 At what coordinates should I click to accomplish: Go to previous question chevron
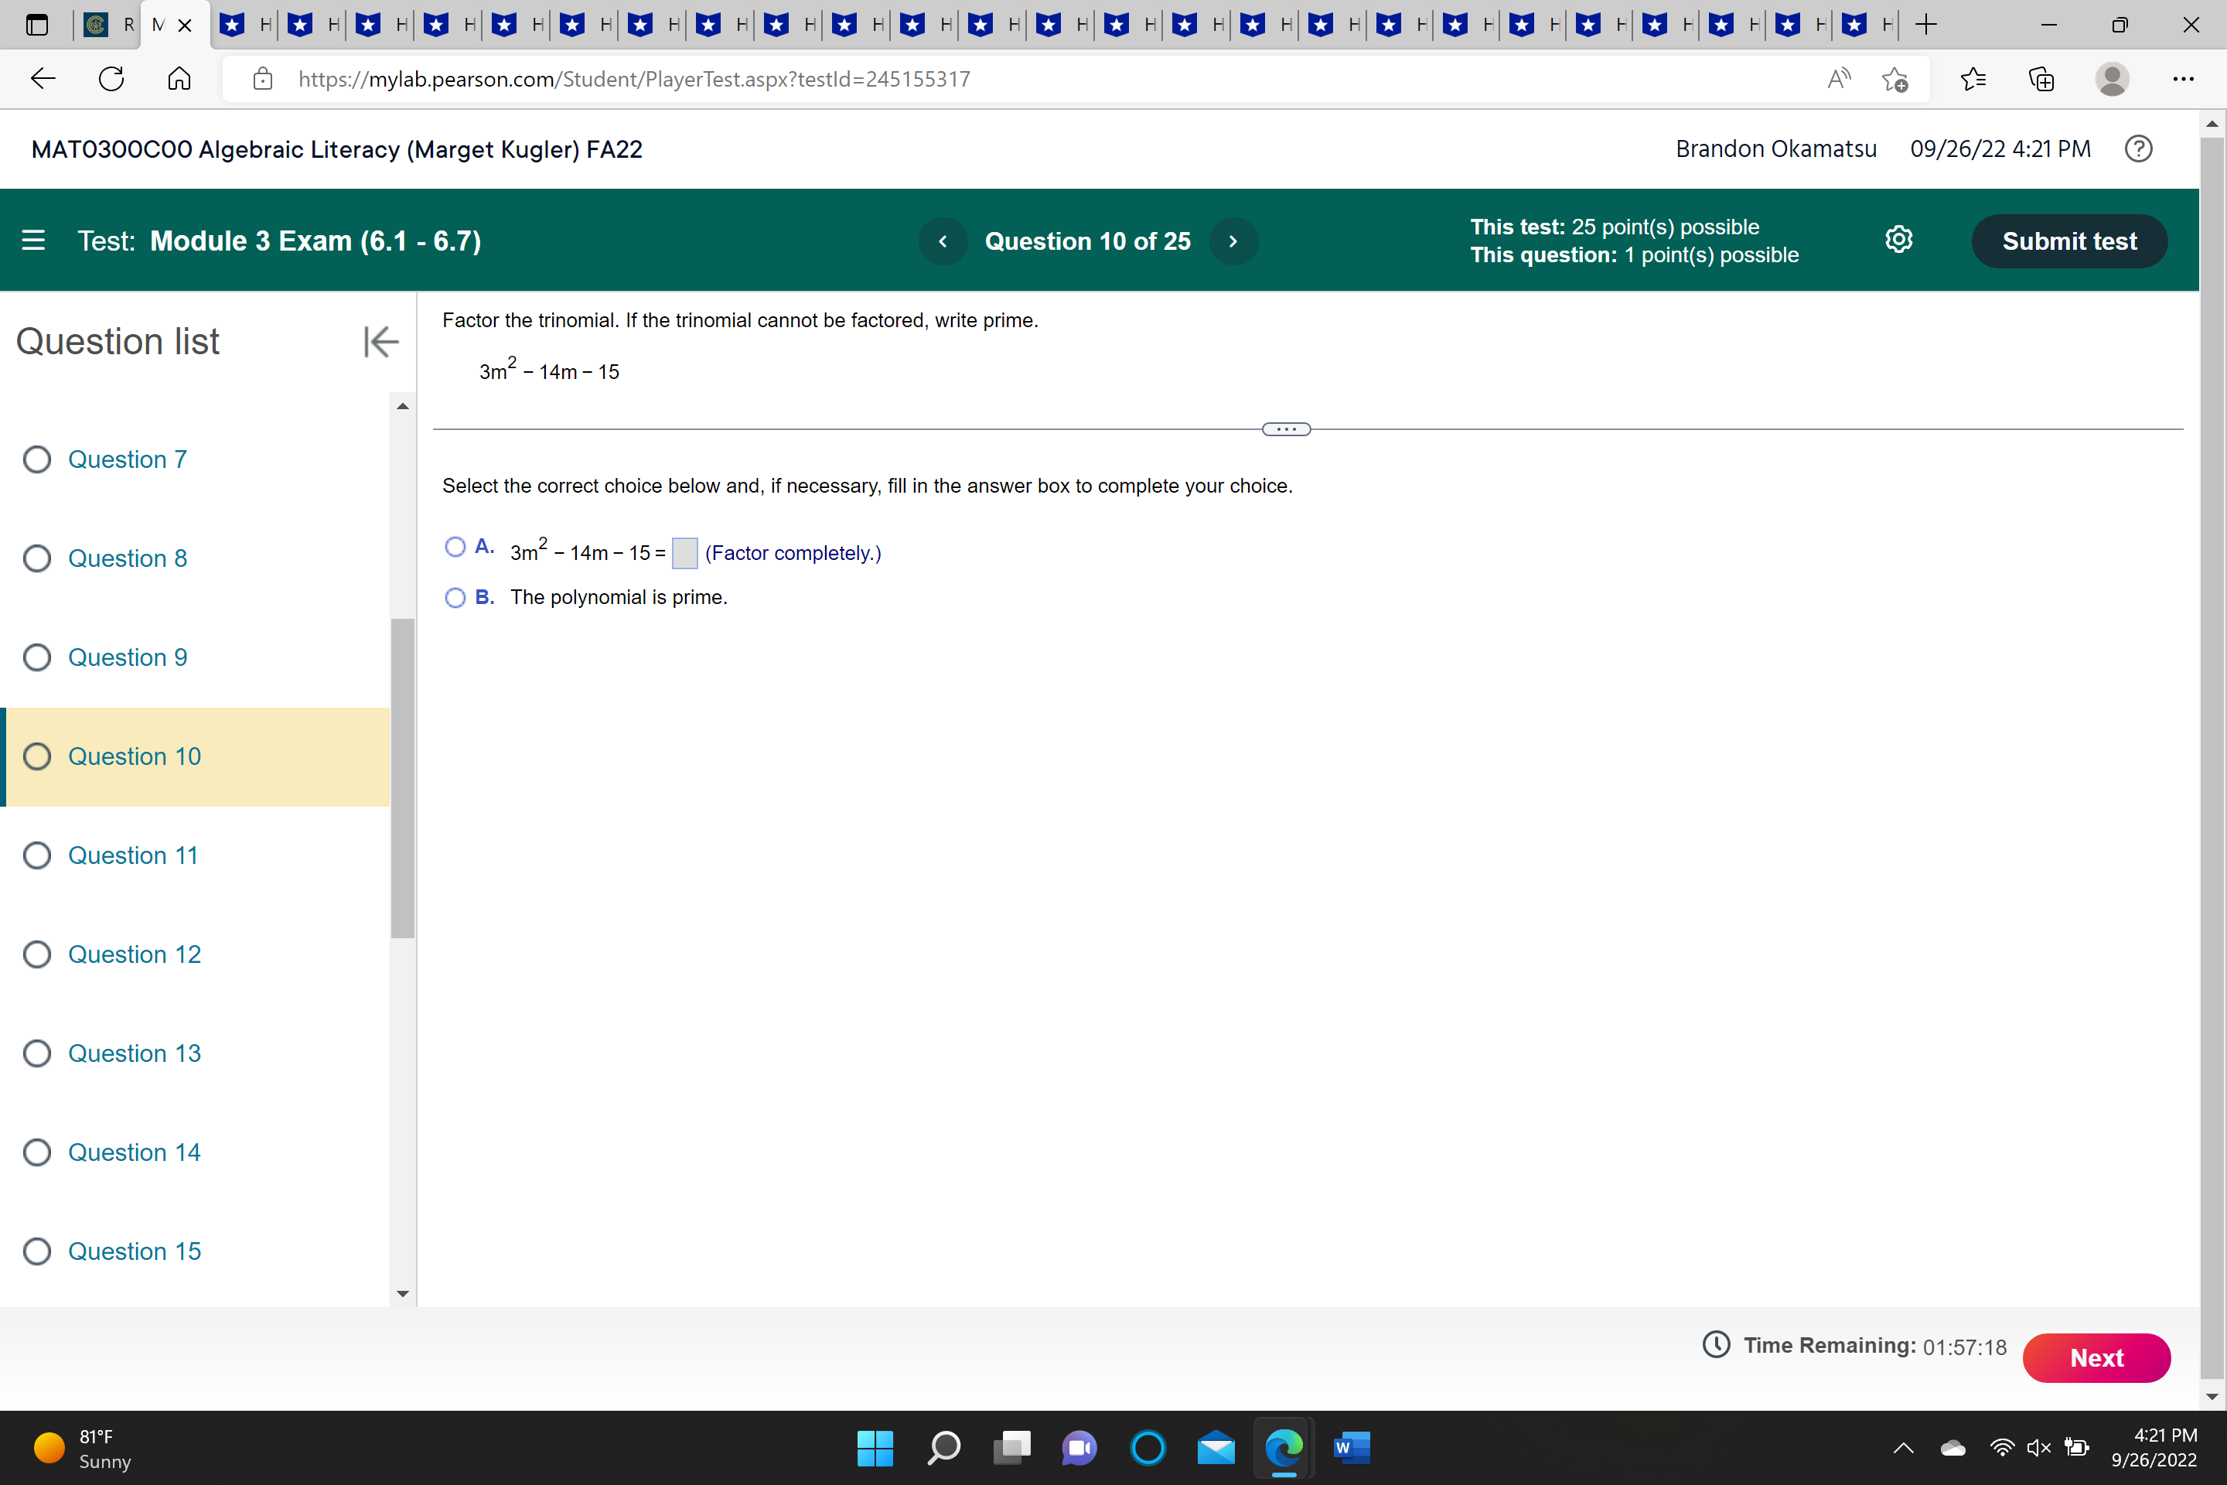(942, 241)
